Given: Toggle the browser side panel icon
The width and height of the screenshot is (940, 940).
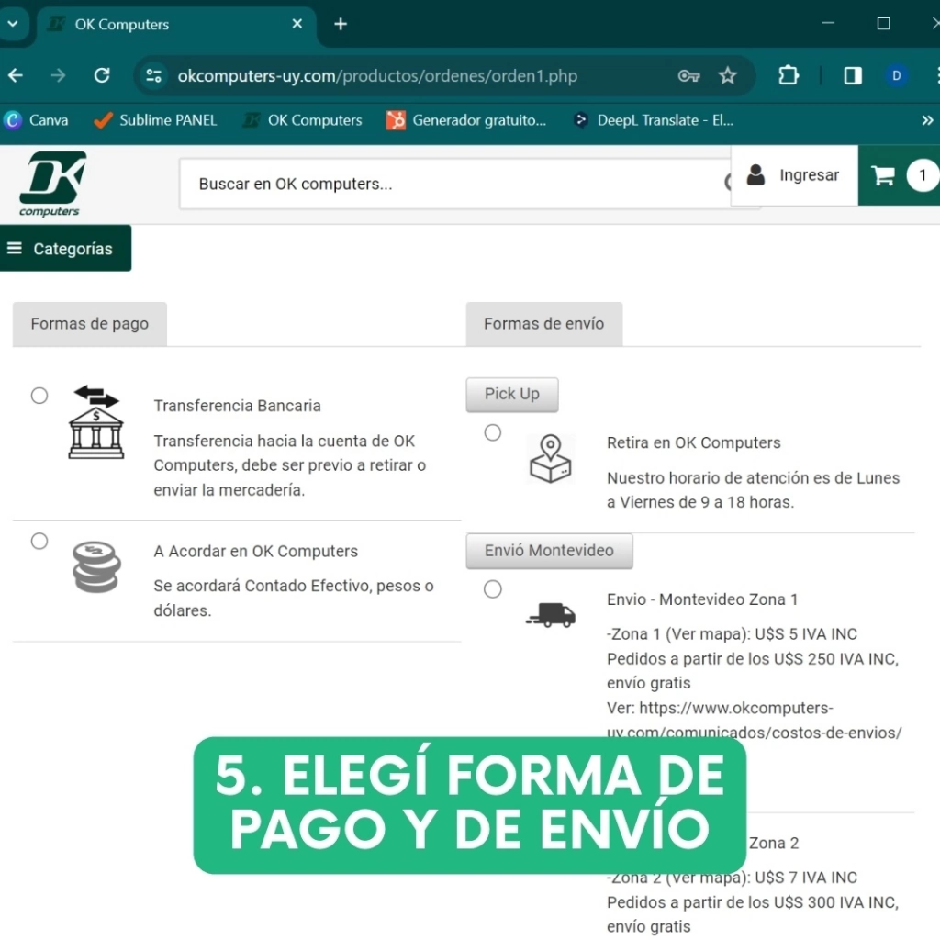Looking at the screenshot, I should click(853, 75).
